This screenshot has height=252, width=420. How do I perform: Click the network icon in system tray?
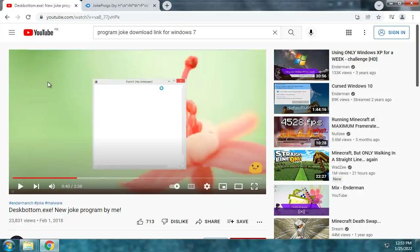[x=387, y=245]
